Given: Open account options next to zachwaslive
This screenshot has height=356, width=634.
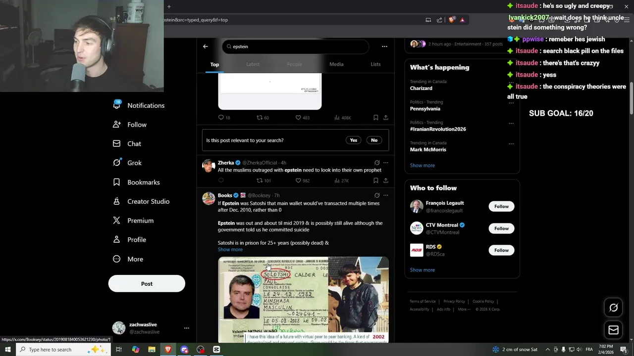Looking at the screenshot, I should tap(186, 328).
